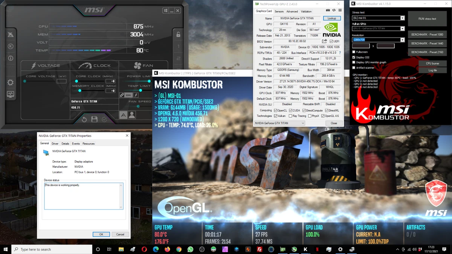This screenshot has width=452, height=254.
Task: Click Log file button in Kombustor
Action: 432,70
